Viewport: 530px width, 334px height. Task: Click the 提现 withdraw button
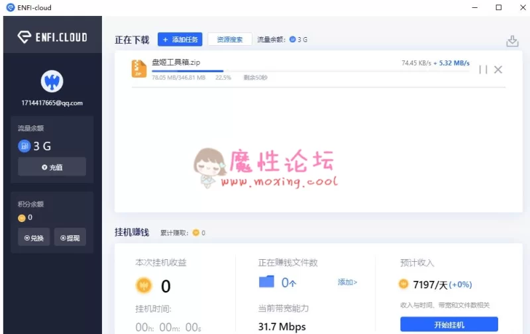(70, 238)
